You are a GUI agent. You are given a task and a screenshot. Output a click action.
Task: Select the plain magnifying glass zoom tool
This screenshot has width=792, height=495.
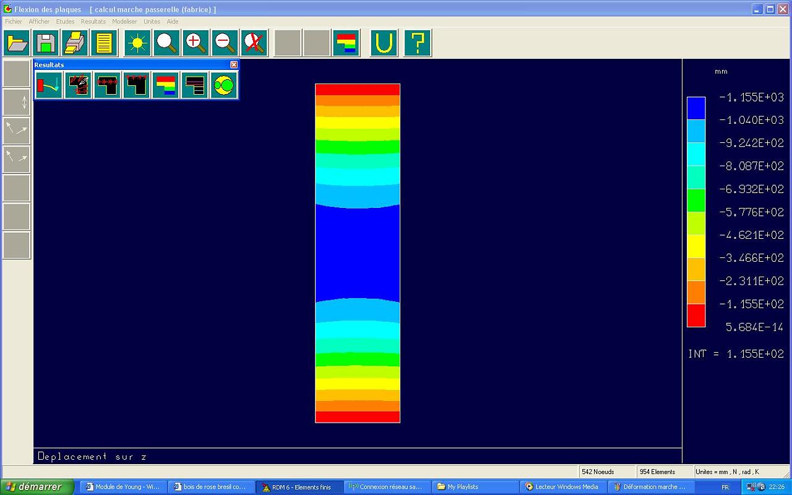point(166,43)
